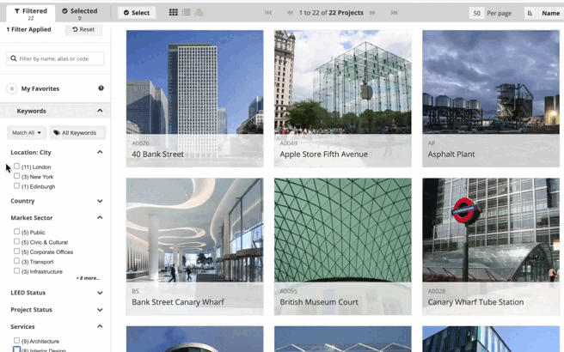564x352 pixels.
Task: Open the Filtered tab
Action: click(31, 13)
